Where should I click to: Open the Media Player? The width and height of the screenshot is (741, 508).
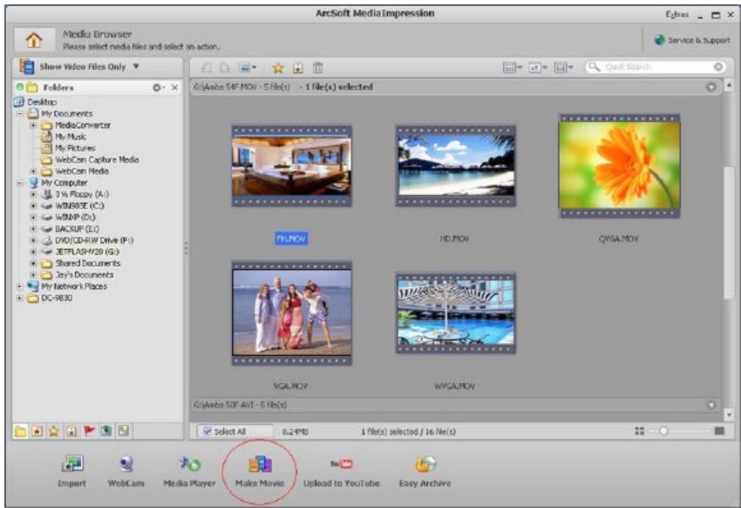click(189, 471)
